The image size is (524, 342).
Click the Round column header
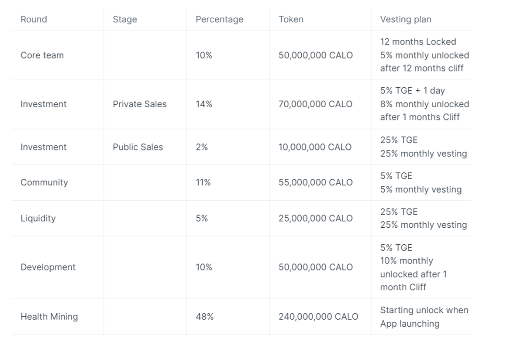pos(34,19)
